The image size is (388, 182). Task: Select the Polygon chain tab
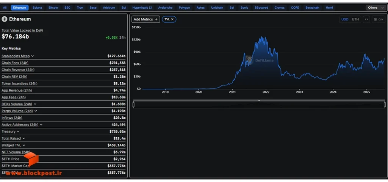pyautogui.click(x=185, y=8)
